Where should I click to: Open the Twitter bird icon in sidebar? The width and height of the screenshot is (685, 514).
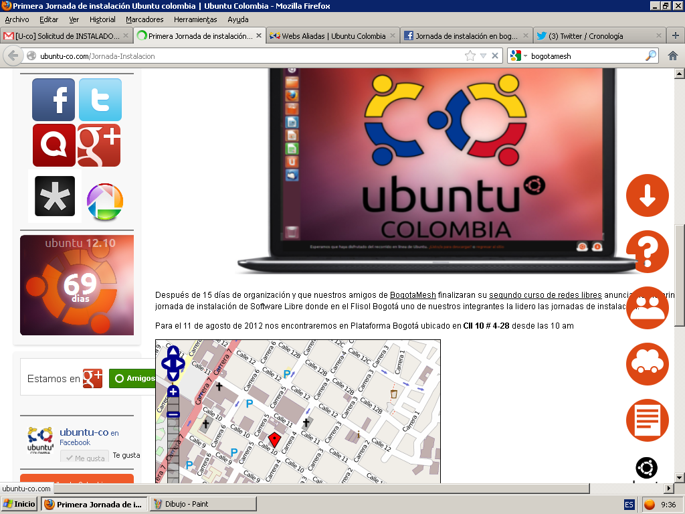point(100,100)
